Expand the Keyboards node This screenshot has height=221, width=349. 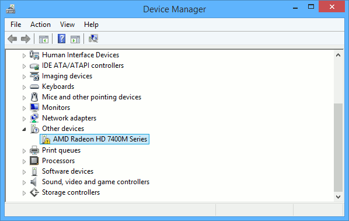pos(24,87)
